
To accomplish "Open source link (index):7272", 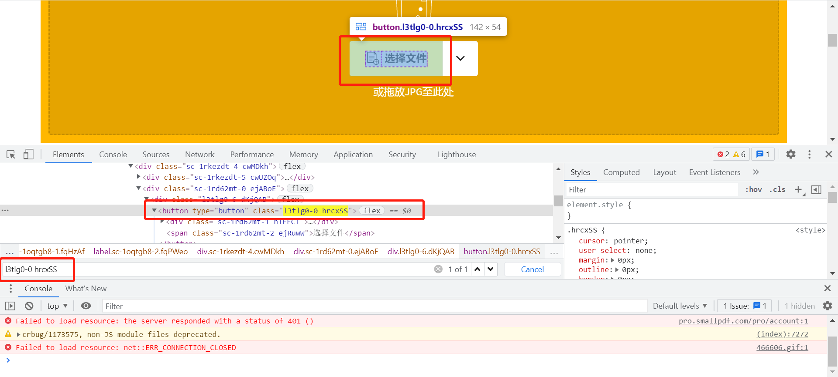I will click(x=782, y=334).
